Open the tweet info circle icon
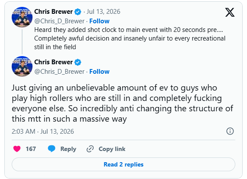Viewport: 247px width, 179px height. [230, 131]
